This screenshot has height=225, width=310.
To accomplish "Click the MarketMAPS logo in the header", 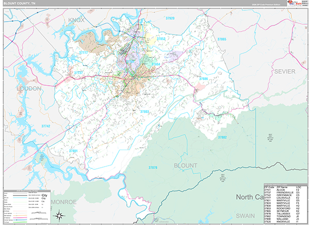I will (295, 3).
